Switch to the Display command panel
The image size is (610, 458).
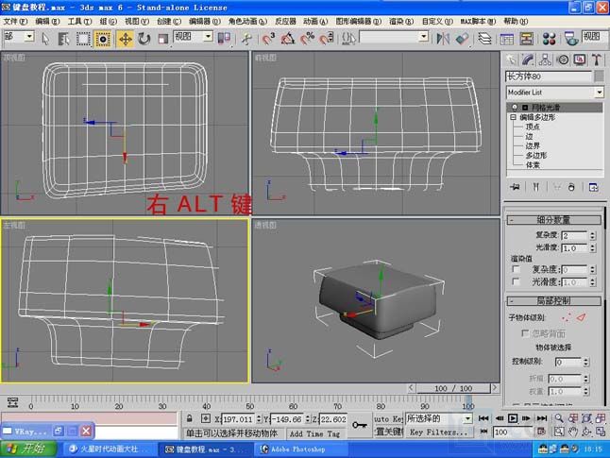click(580, 59)
